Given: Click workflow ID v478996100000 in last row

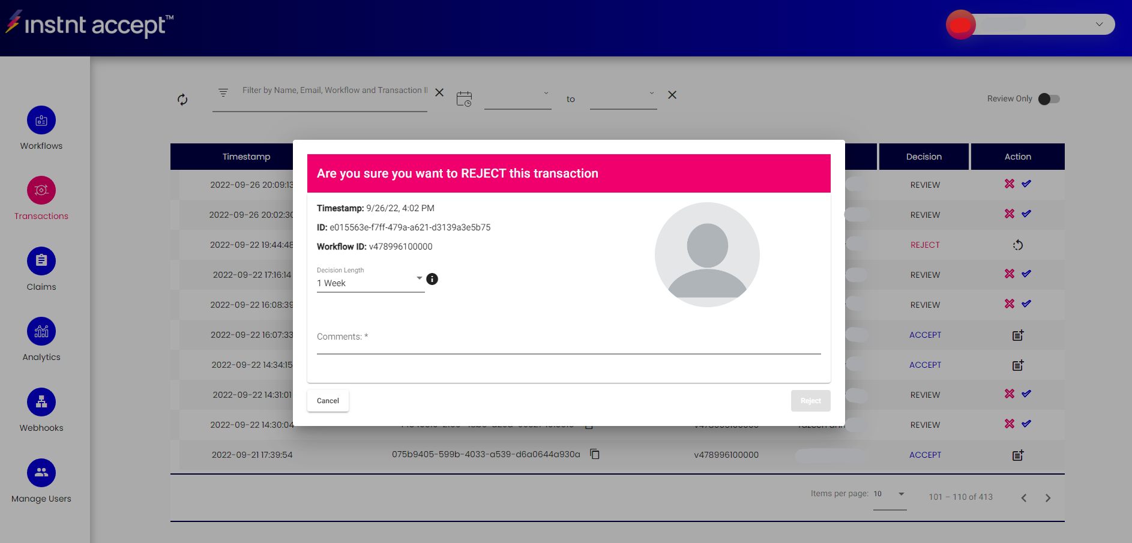Looking at the screenshot, I should [x=726, y=455].
